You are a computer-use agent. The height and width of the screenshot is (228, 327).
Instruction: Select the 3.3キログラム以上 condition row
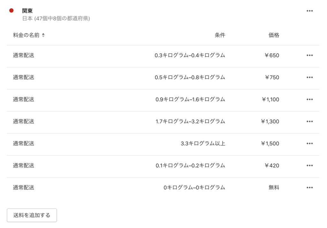(163, 144)
